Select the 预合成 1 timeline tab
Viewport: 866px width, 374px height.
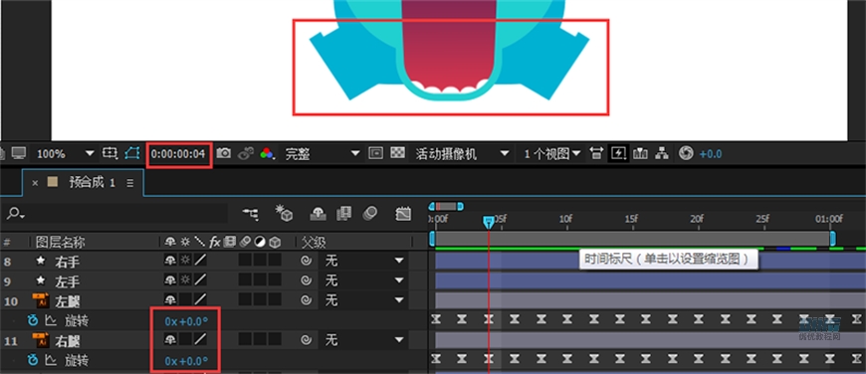[93, 183]
